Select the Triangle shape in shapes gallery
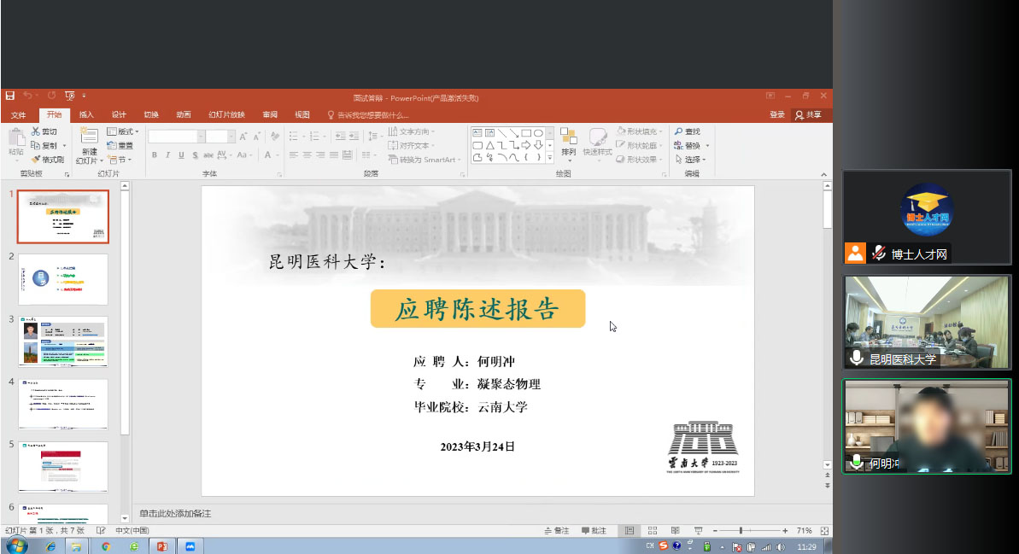Image resolution: width=1019 pixels, height=554 pixels. (489, 145)
